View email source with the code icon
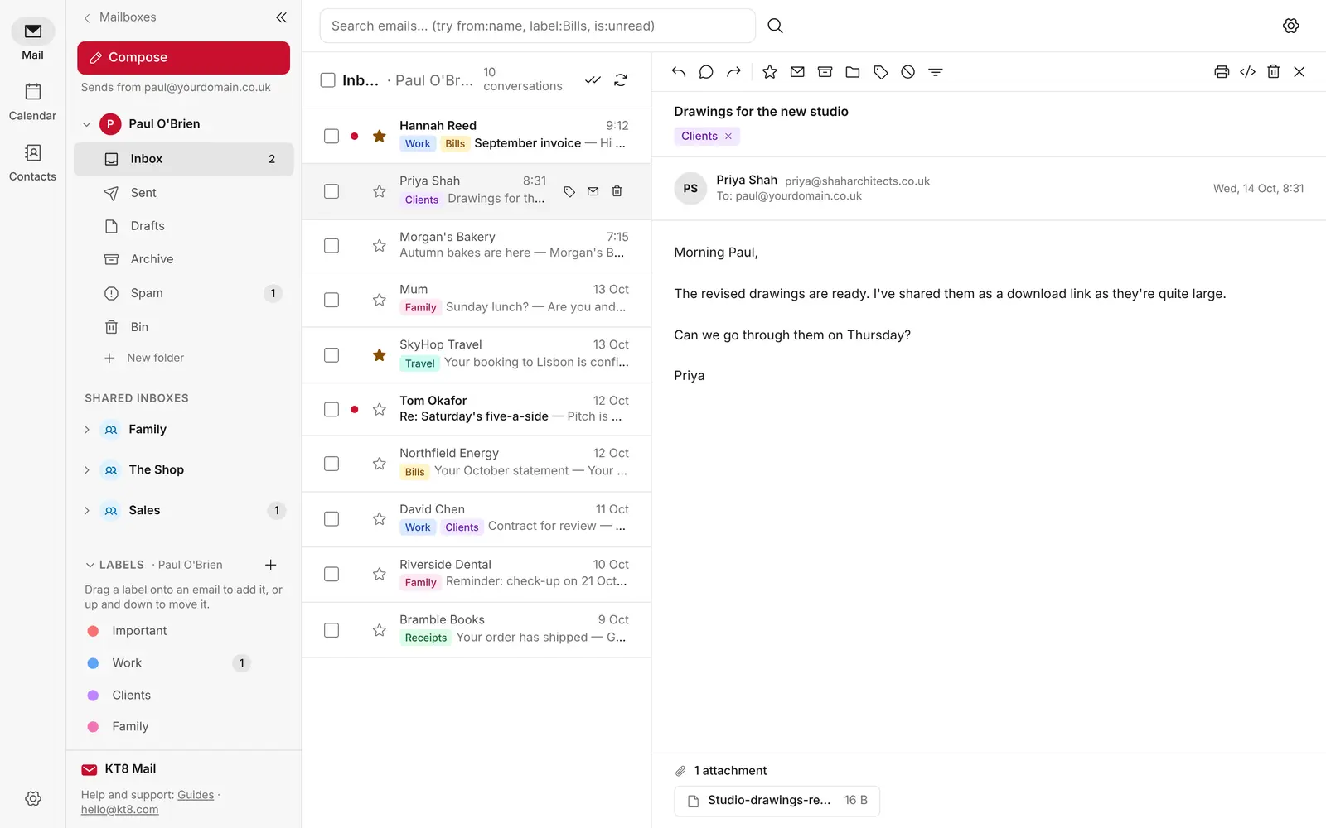 [1247, 72]
